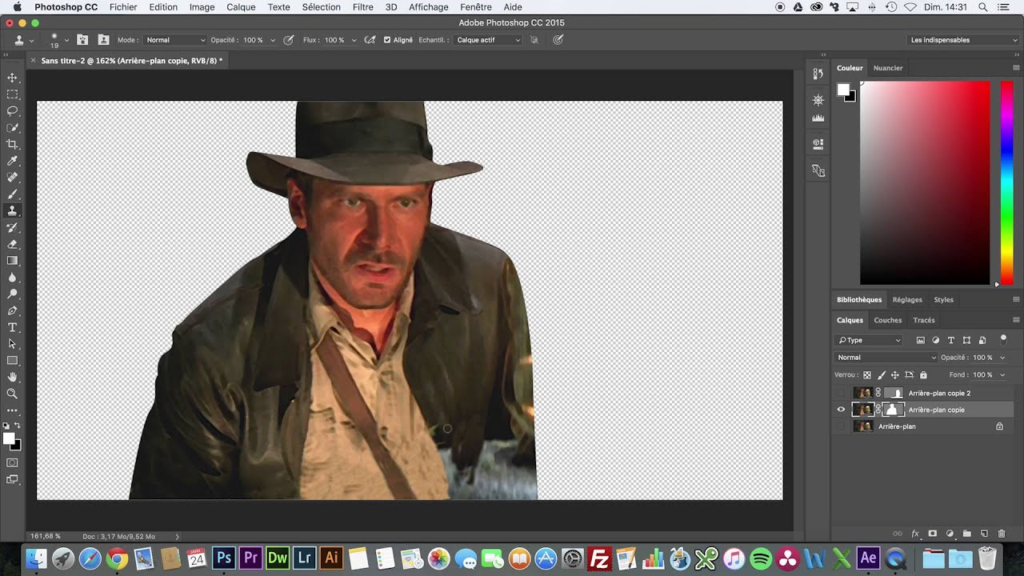Select the Zoom tool

point(12,394)
